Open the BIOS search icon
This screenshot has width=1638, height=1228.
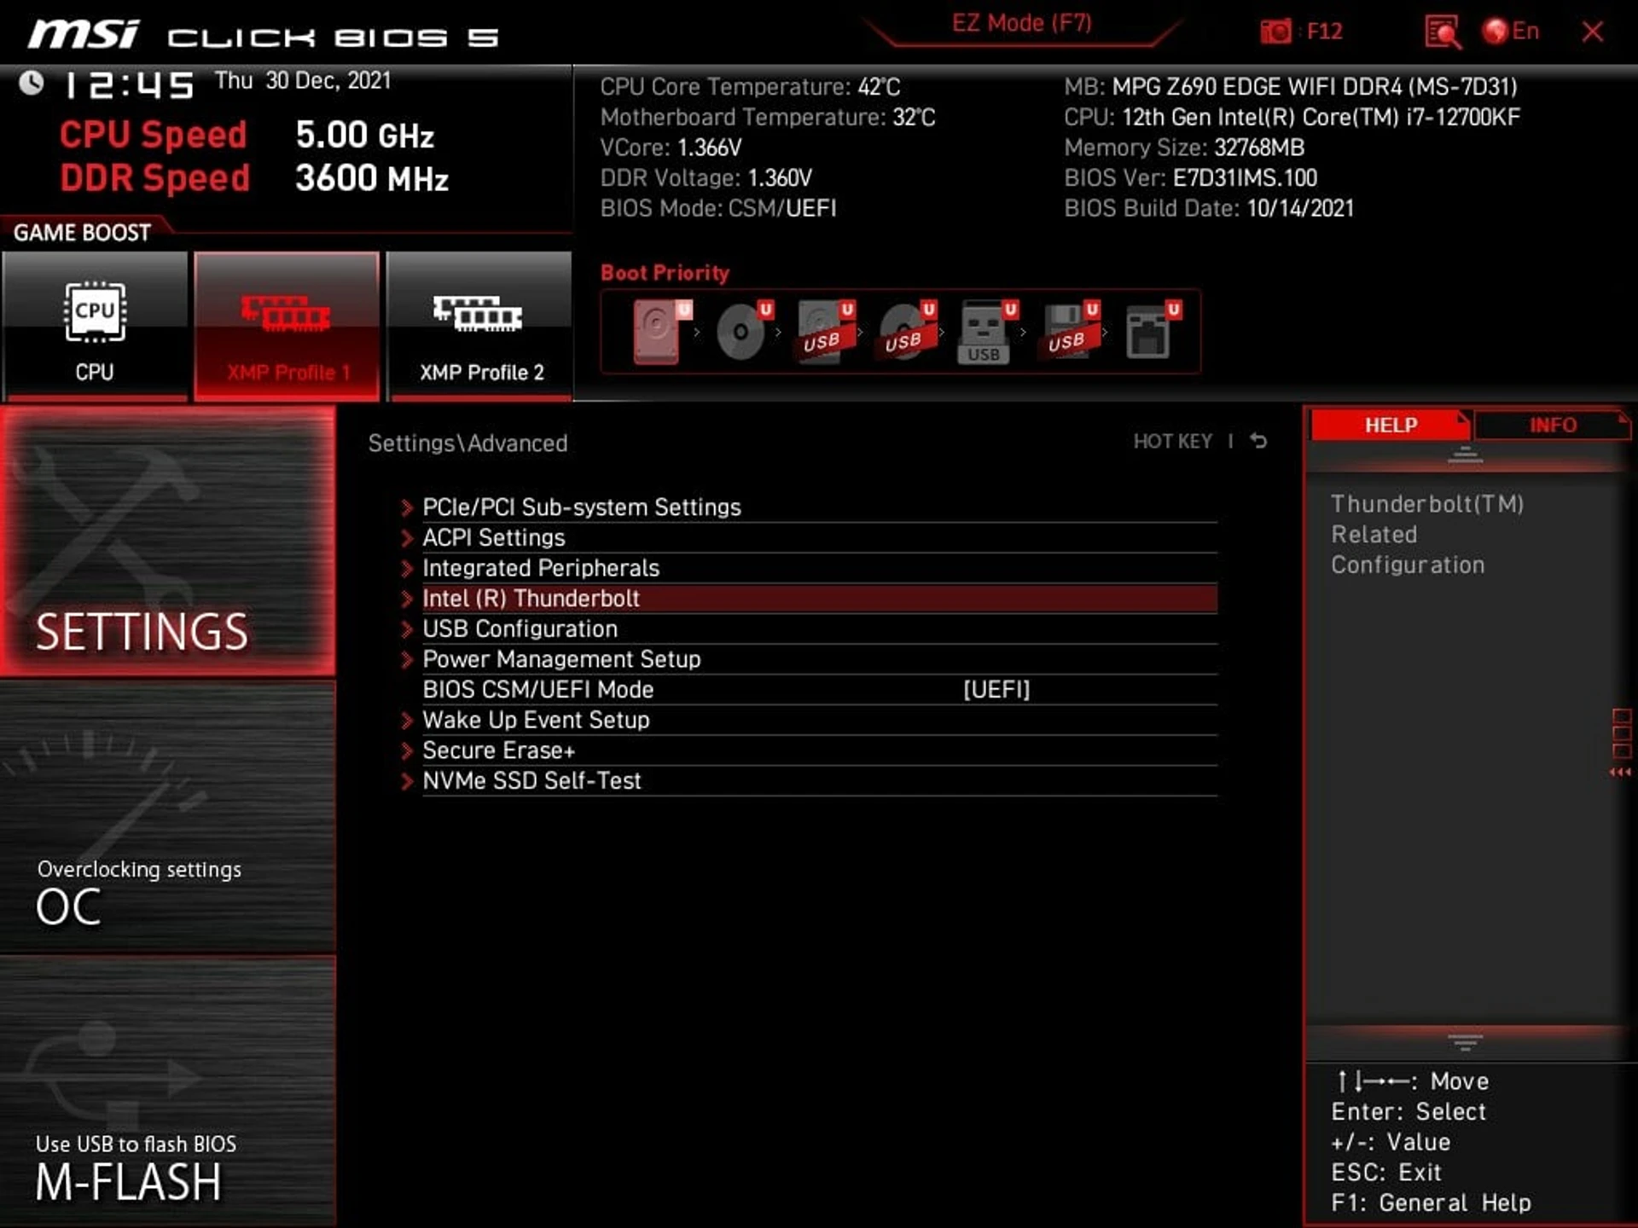1443,32
